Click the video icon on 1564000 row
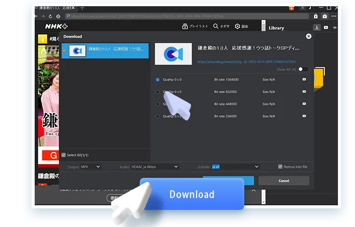The height and width of the screenshot is (227, 355). [x=304, y=80]
